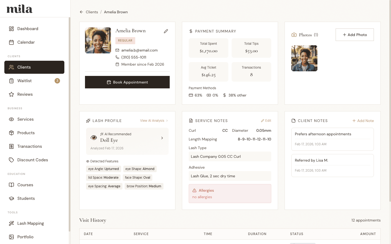This screenshot has width=391, height=244.
Task: Click Add Note in Client Notes panel
Action: 363,120
